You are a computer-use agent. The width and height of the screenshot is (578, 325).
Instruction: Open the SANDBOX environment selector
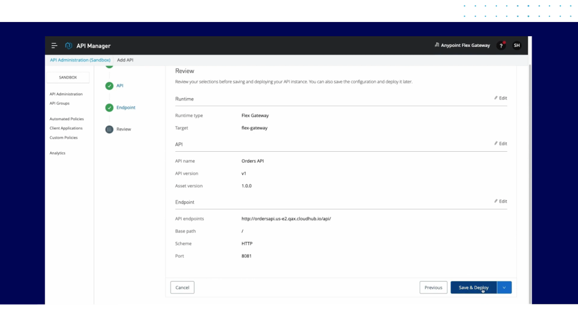pos(68,77)
